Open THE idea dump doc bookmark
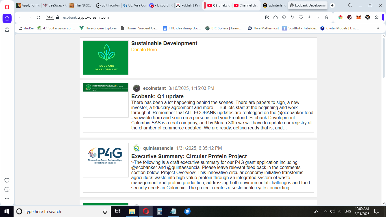 click(x=182, y=28)
